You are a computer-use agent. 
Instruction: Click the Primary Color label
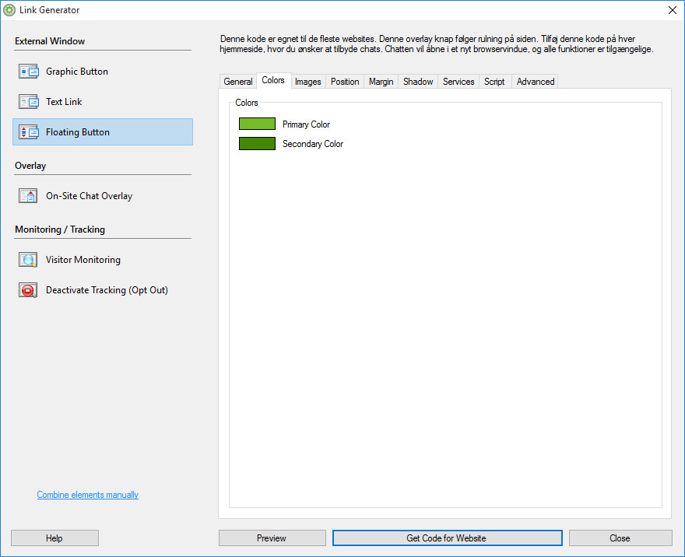[x=306, y=124]
